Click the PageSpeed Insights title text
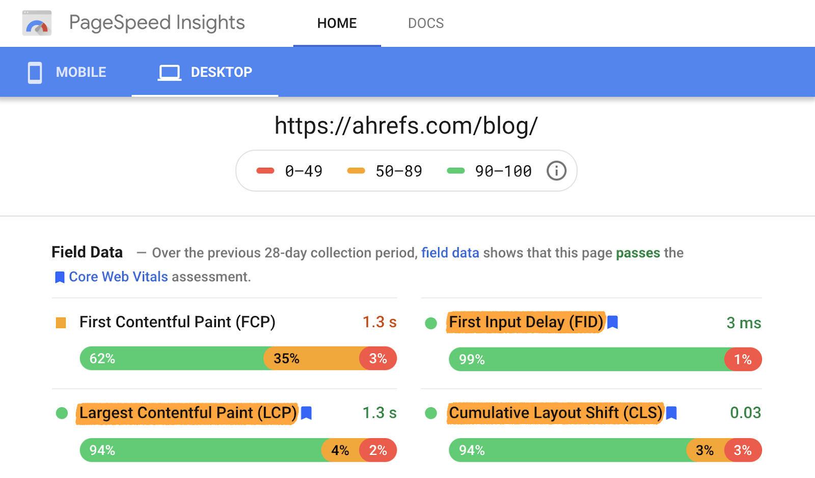Viewport: 815px width, 478px height. point(157,23)
